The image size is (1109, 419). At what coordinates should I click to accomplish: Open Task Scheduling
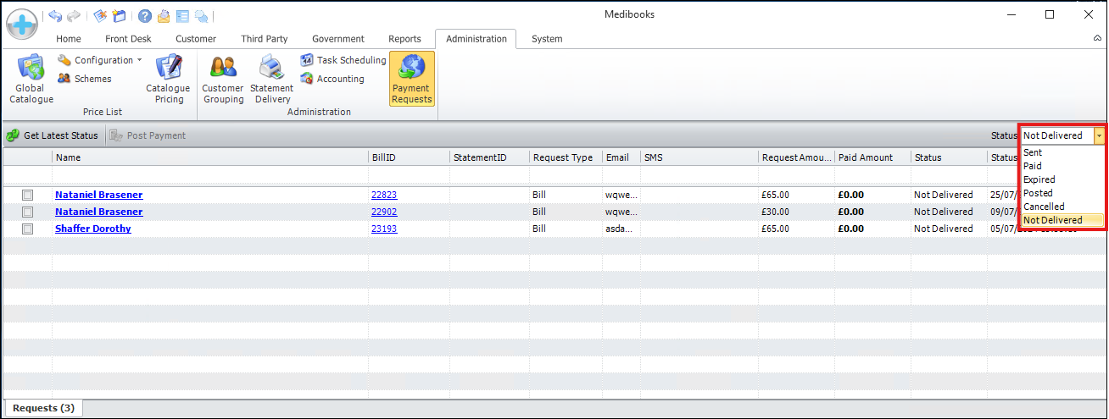pyautogui.click(x=343, y=60)
